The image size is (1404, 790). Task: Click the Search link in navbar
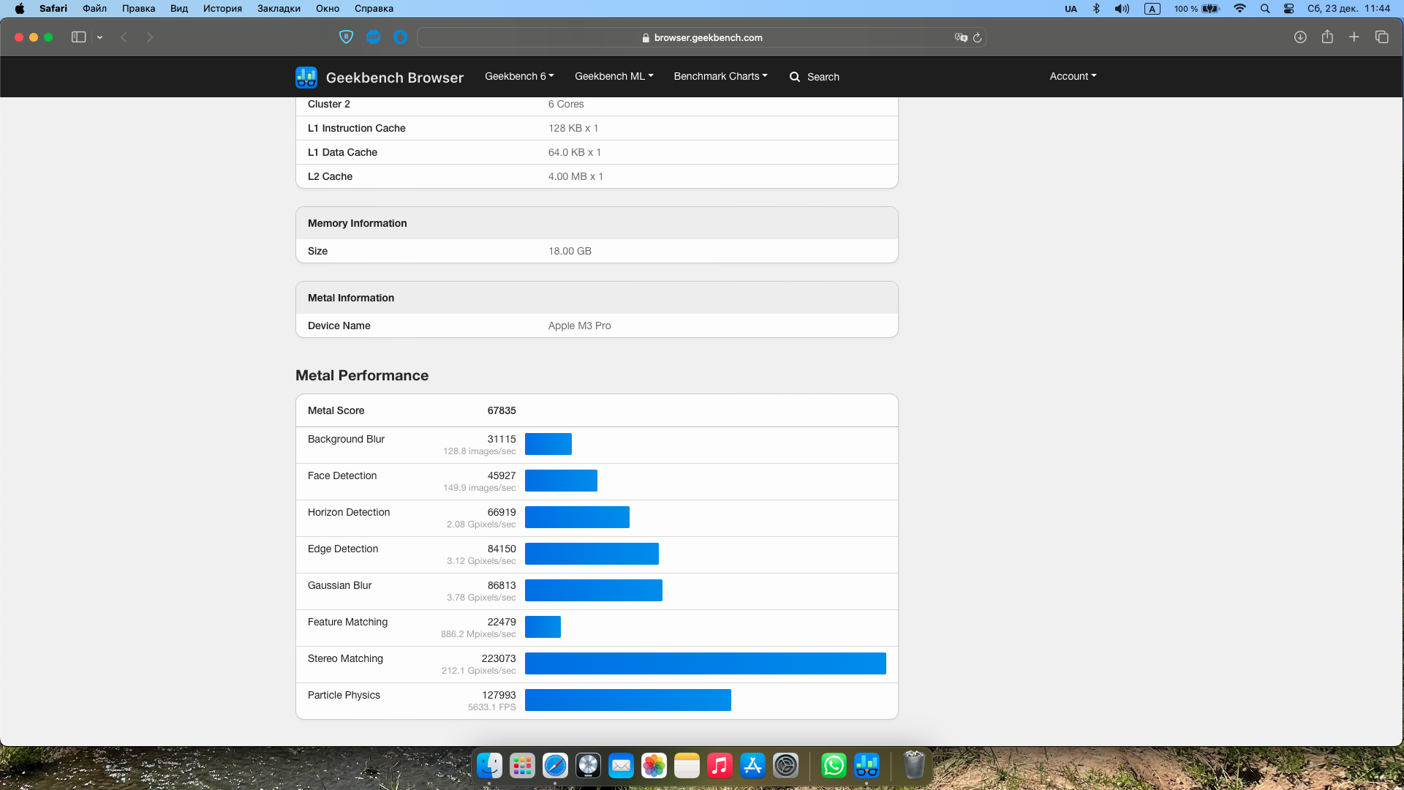815,77
